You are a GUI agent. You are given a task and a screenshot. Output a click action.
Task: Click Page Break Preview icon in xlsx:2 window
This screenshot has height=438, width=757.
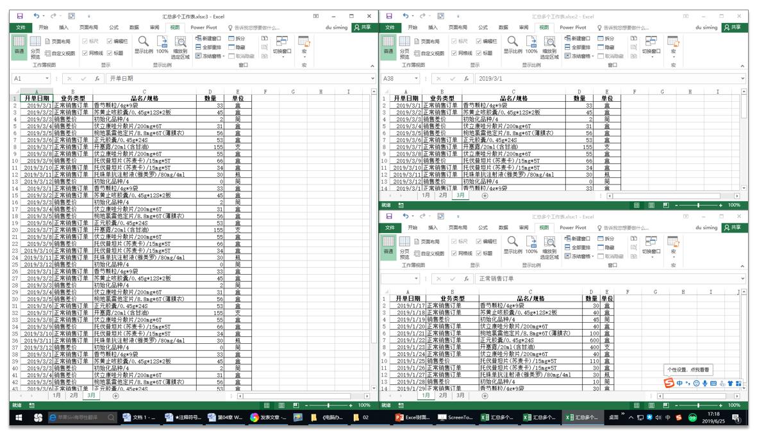(404, 42)
